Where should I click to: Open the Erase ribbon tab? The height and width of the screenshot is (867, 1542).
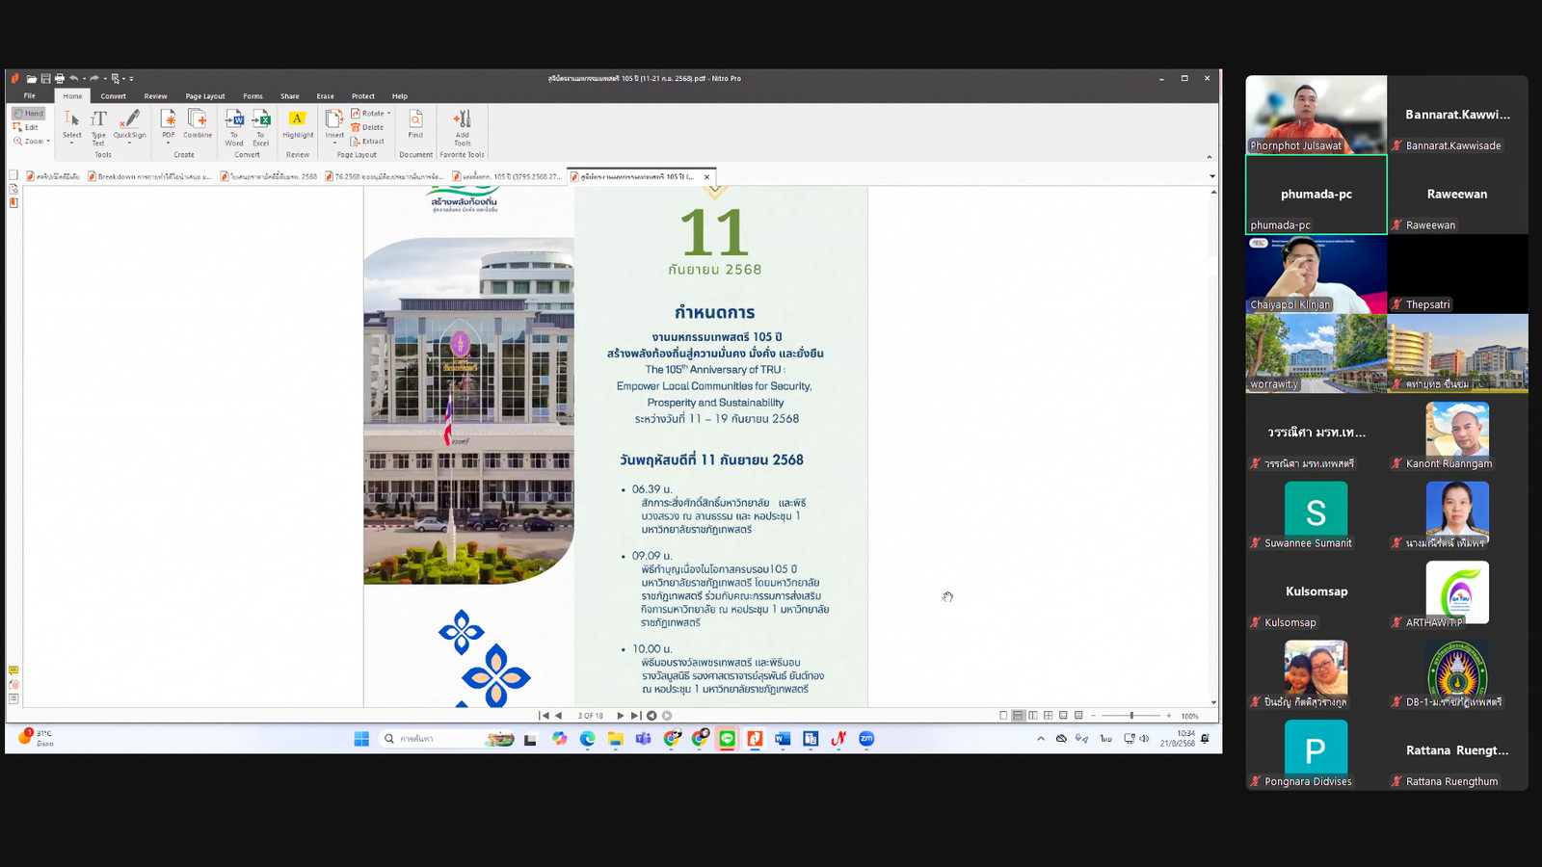[x=325, y=96]
